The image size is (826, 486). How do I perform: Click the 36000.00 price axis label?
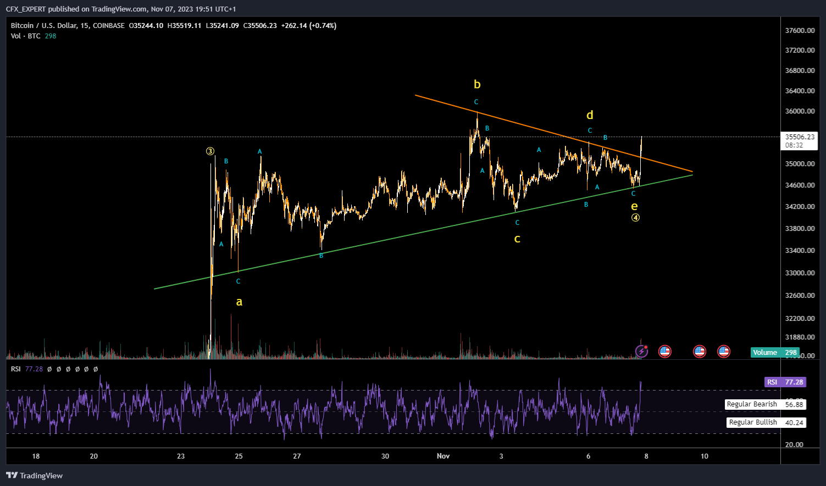800,111
